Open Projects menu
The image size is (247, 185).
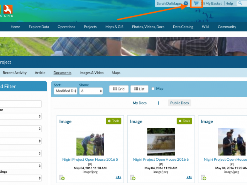(90, 27)
